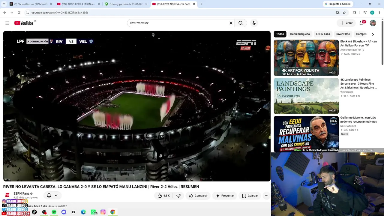Reload the page
The image size is (384, 216).
tap(19, 13)
